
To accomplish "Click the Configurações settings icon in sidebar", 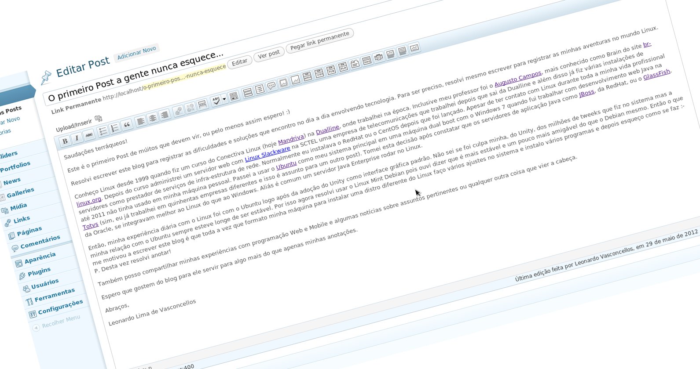I will 32,314.
